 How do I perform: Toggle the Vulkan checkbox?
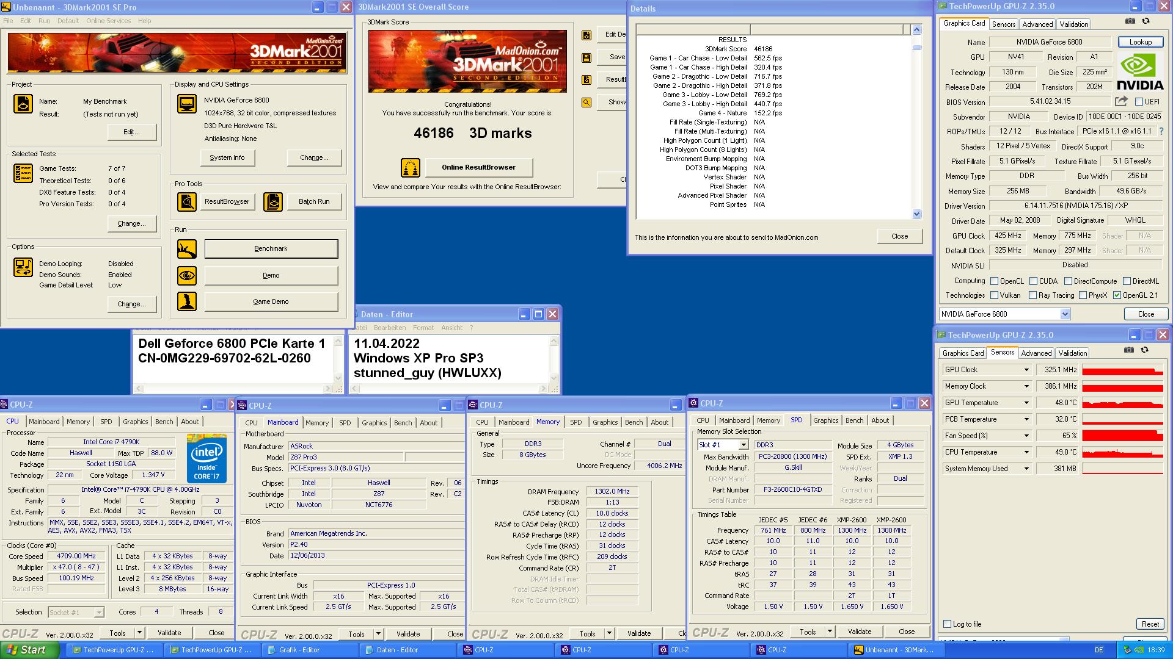[x=995, y=295]
